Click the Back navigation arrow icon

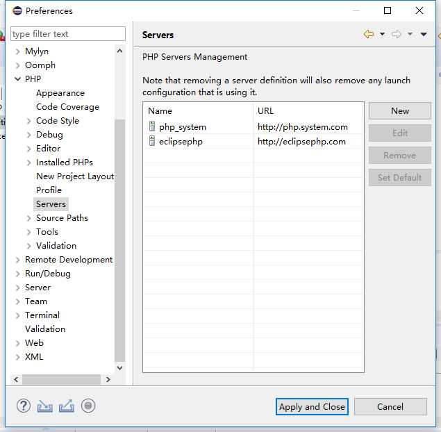369,34
